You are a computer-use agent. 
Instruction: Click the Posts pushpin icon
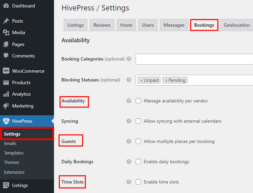[6, 21]
